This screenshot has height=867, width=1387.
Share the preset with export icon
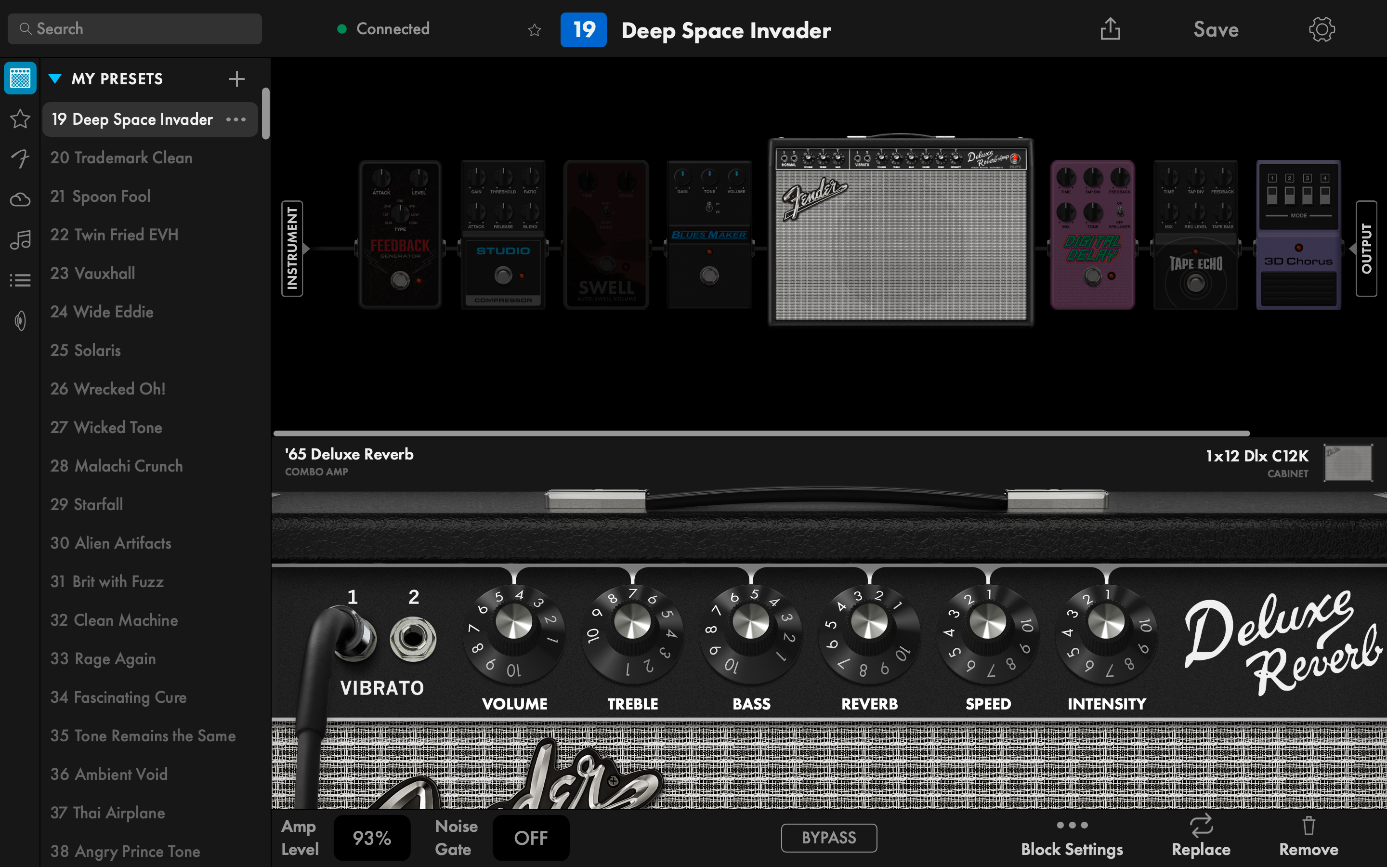click(1110, 29)
